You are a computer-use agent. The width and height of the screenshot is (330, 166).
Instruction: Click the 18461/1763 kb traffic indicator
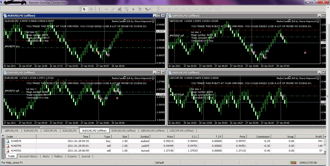[308, 163]
